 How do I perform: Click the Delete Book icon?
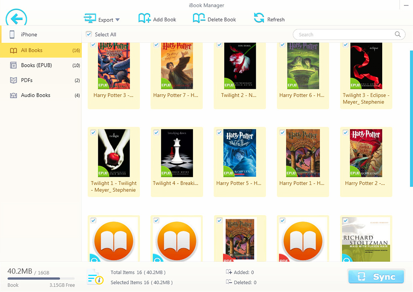click(199, 18)
